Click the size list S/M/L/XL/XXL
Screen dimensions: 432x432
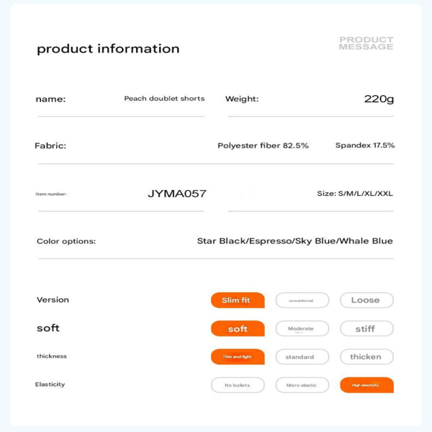[x=355, y=194]
